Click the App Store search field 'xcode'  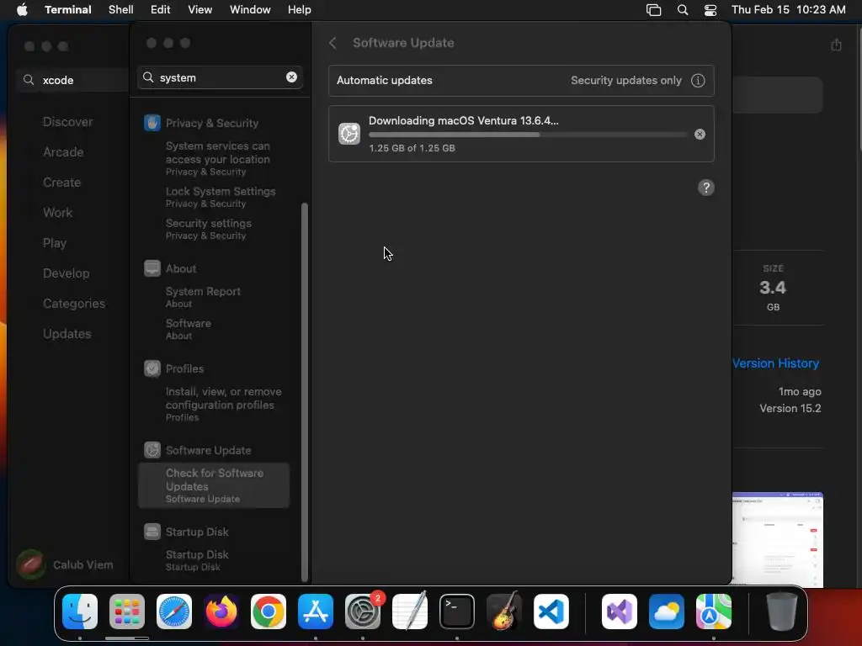[74, 80]
